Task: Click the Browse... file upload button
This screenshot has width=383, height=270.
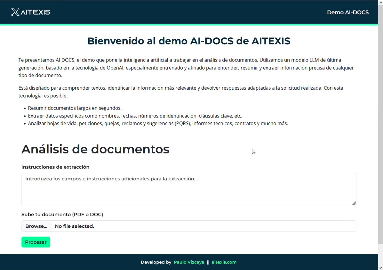Action: 36,226
